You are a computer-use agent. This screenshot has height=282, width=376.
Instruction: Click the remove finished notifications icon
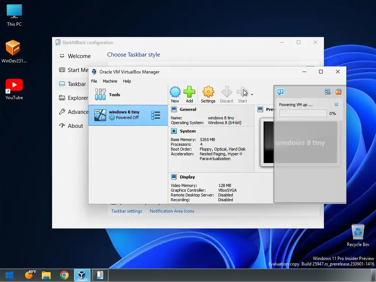pos(339,91)
